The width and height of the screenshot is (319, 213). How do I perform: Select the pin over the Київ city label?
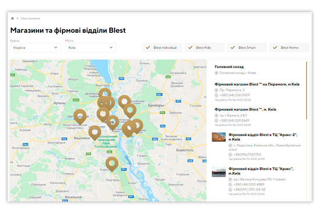(x=113, y=122)
